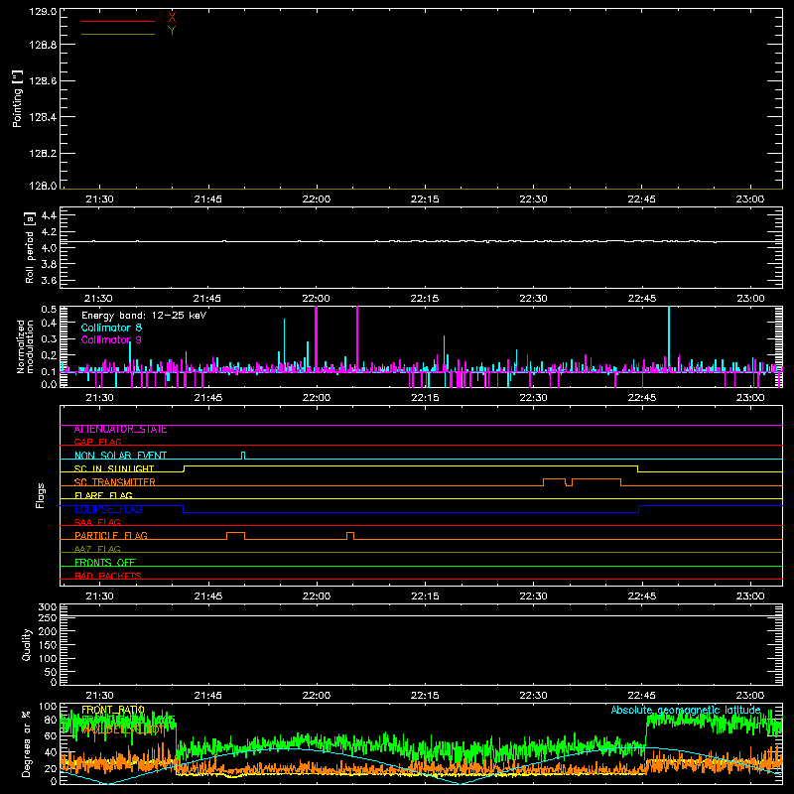Click the 22:30 label under Quality plot
This screenshot has height=794, width=794.
(533, 696)
